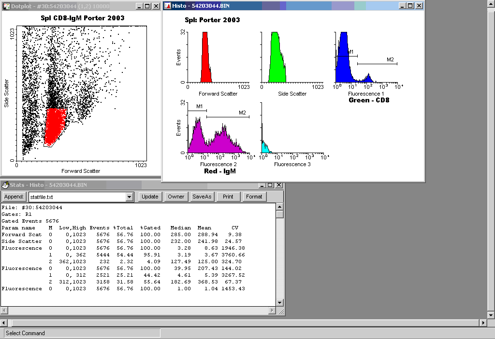The image size is (495, 339).
Task: Close the Dotplot window
Action: (x=156, y=6)
